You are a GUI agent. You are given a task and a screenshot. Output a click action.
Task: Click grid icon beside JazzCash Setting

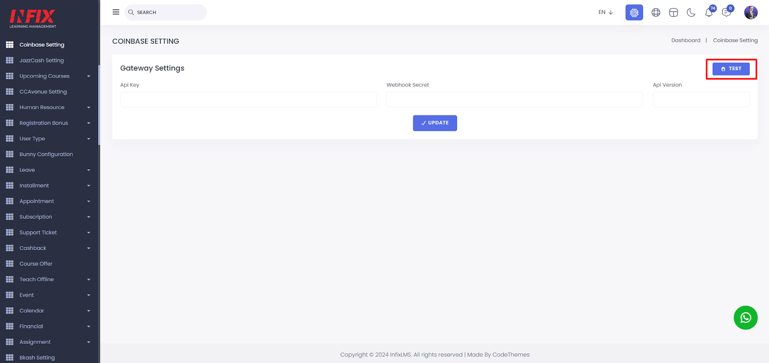[x=10, y=61]
